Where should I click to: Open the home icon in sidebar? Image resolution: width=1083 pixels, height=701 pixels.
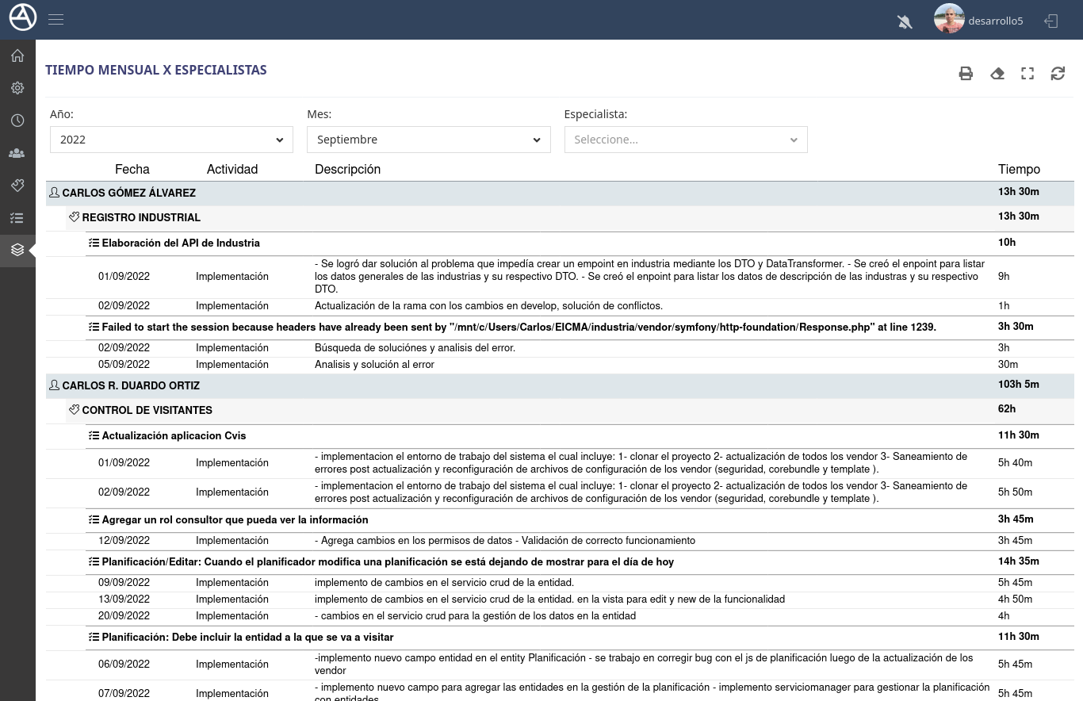point(17,56)
